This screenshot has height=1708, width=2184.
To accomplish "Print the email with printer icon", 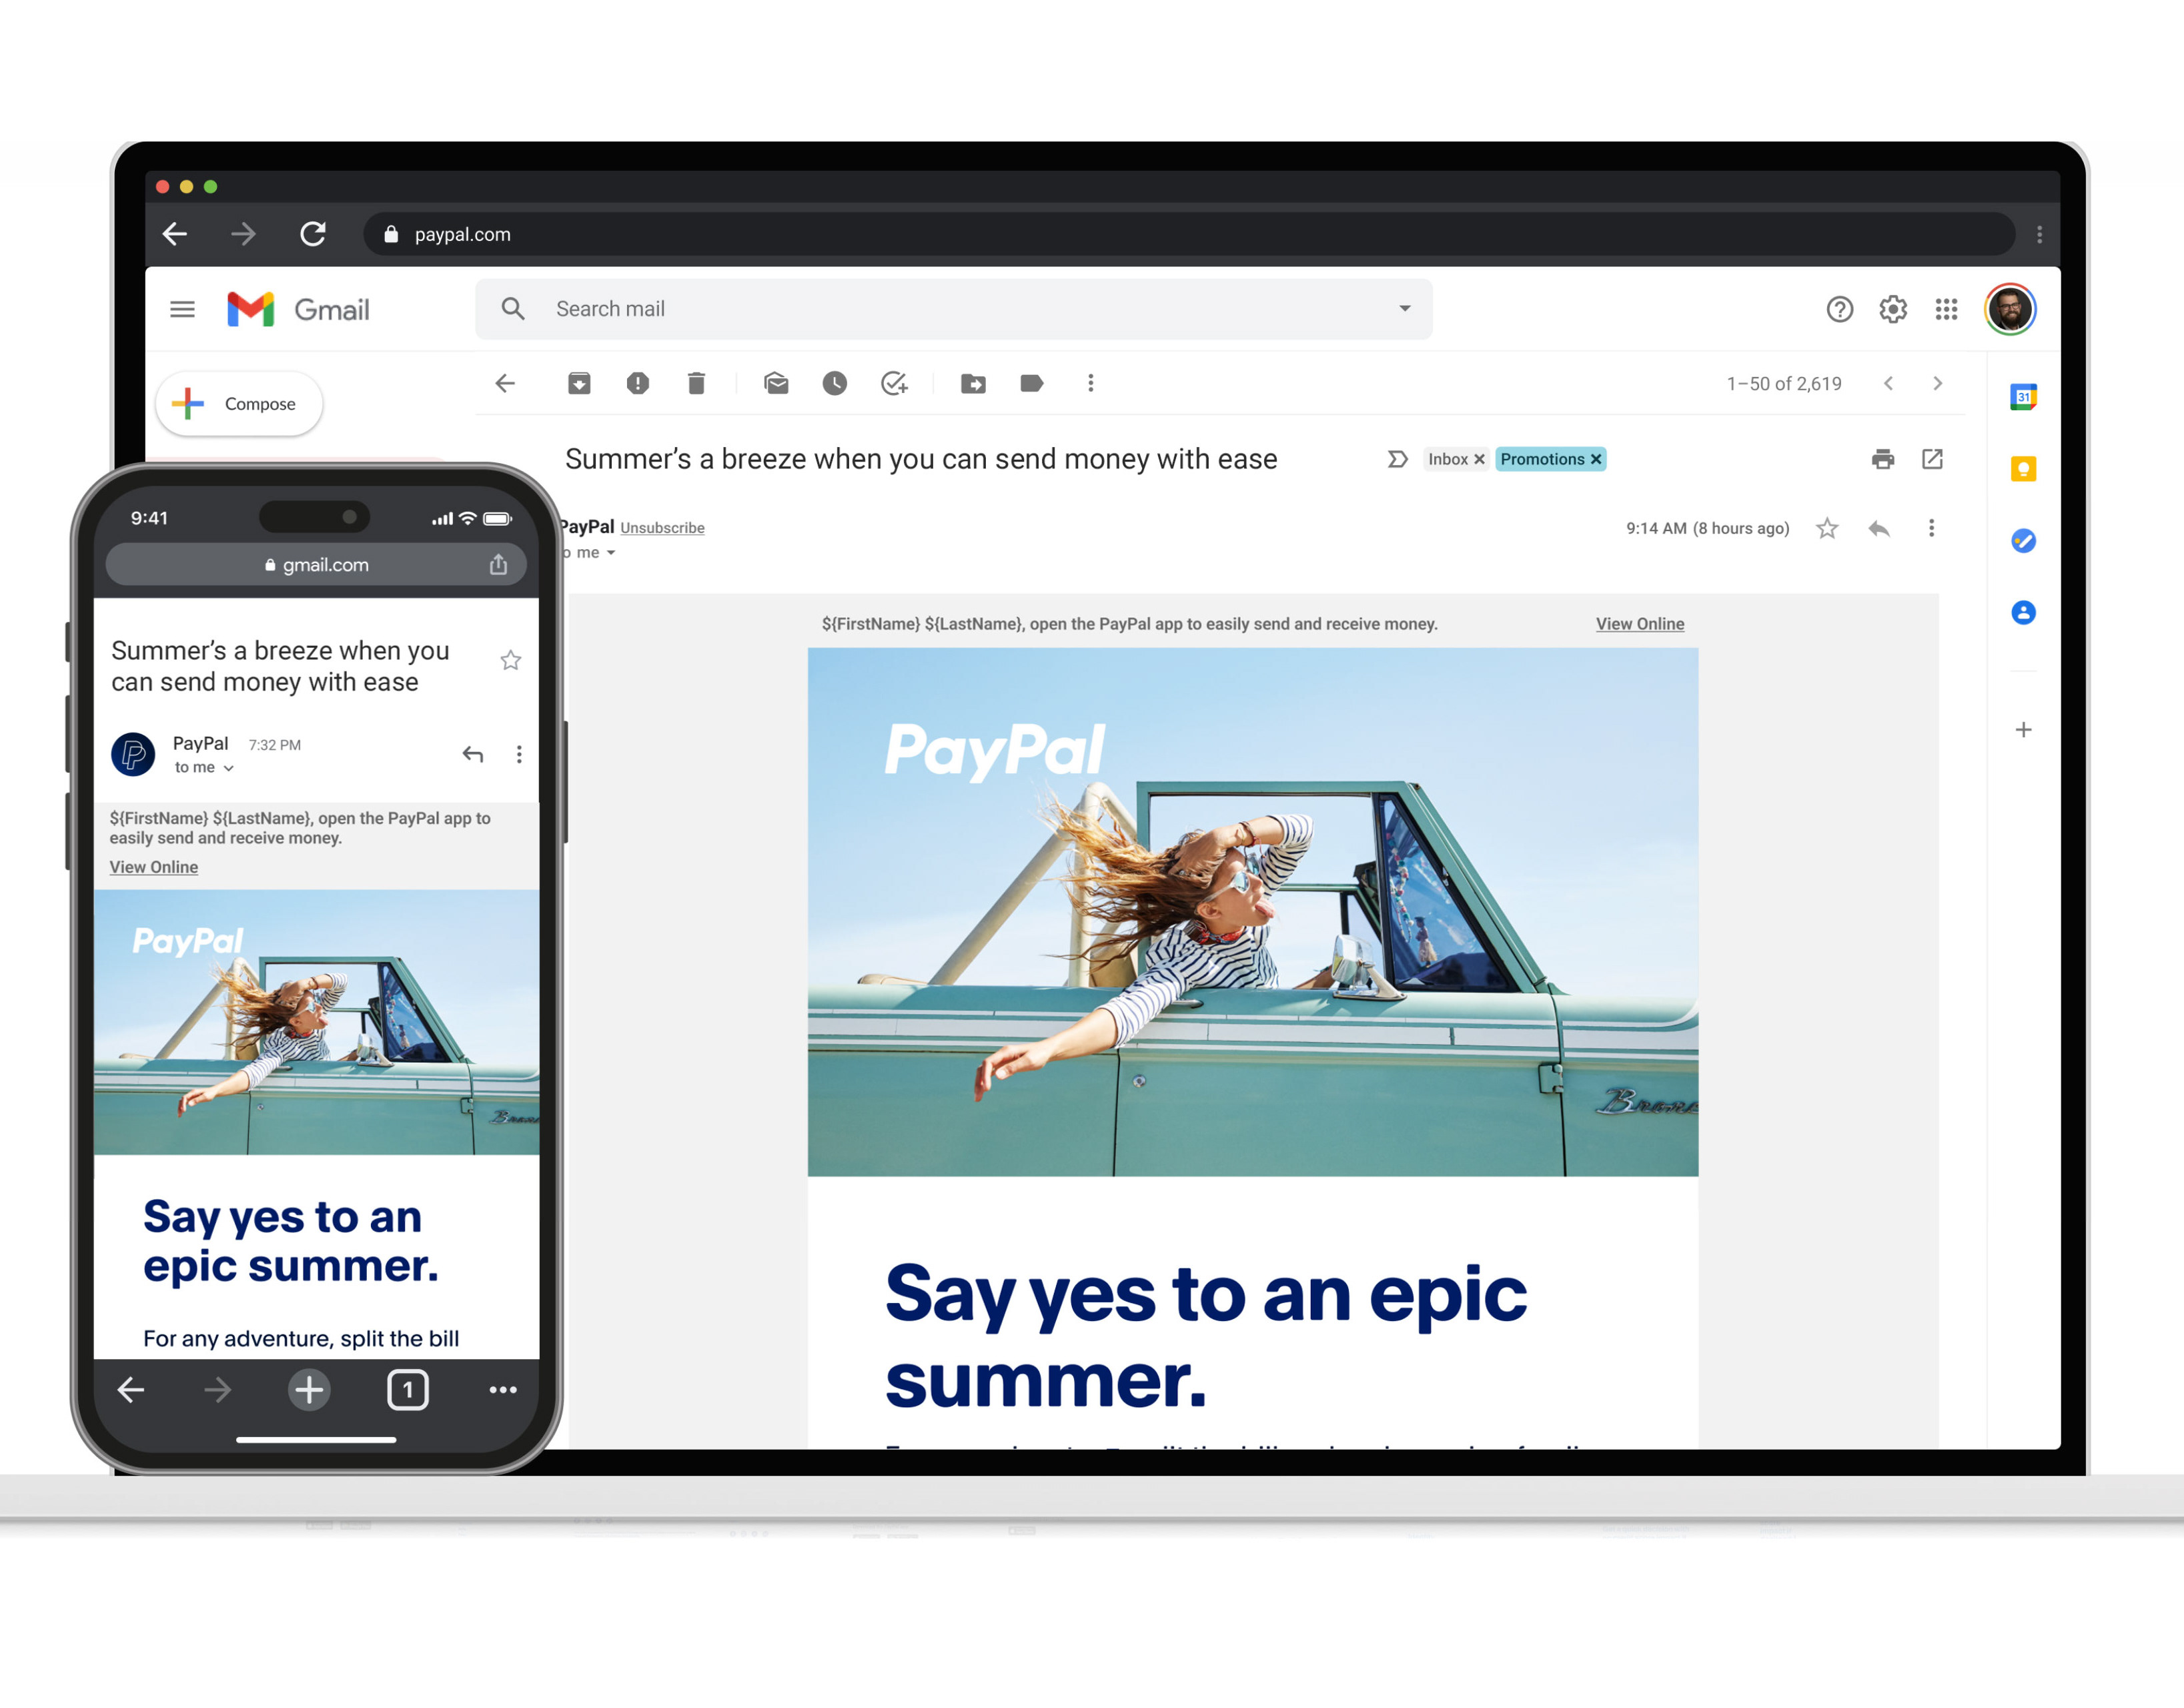I will (x=1882, y=459).
